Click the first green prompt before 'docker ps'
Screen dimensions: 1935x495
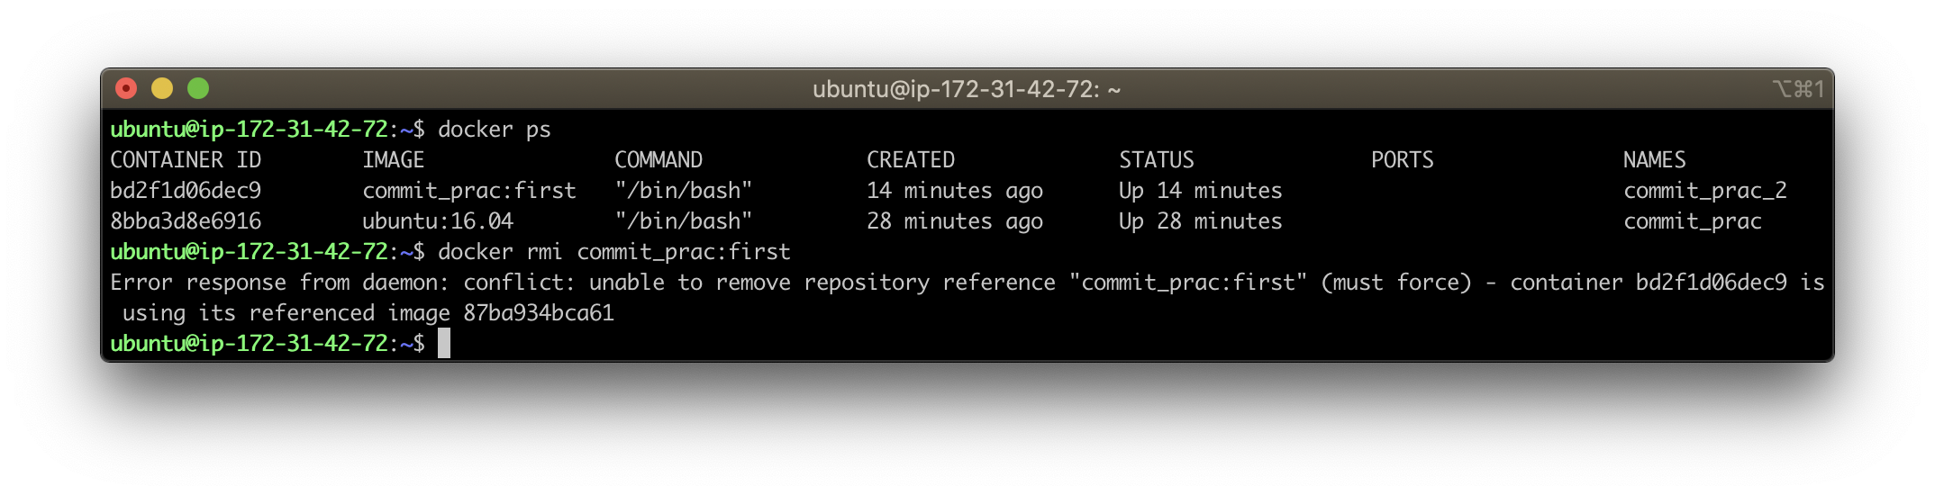[268, 130]
